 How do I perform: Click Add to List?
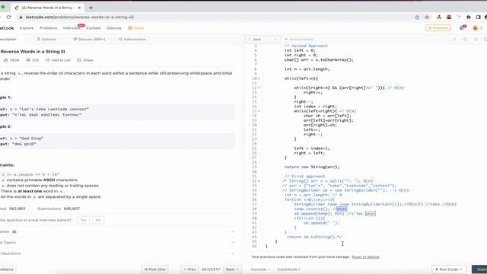(x=58, y=60)
